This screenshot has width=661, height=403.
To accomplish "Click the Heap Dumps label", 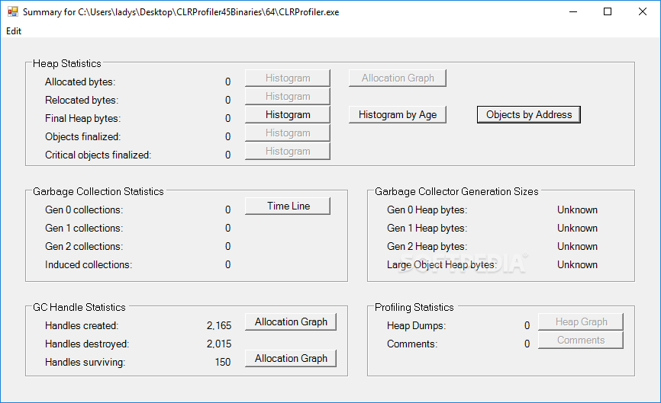I will pos(416,325).
